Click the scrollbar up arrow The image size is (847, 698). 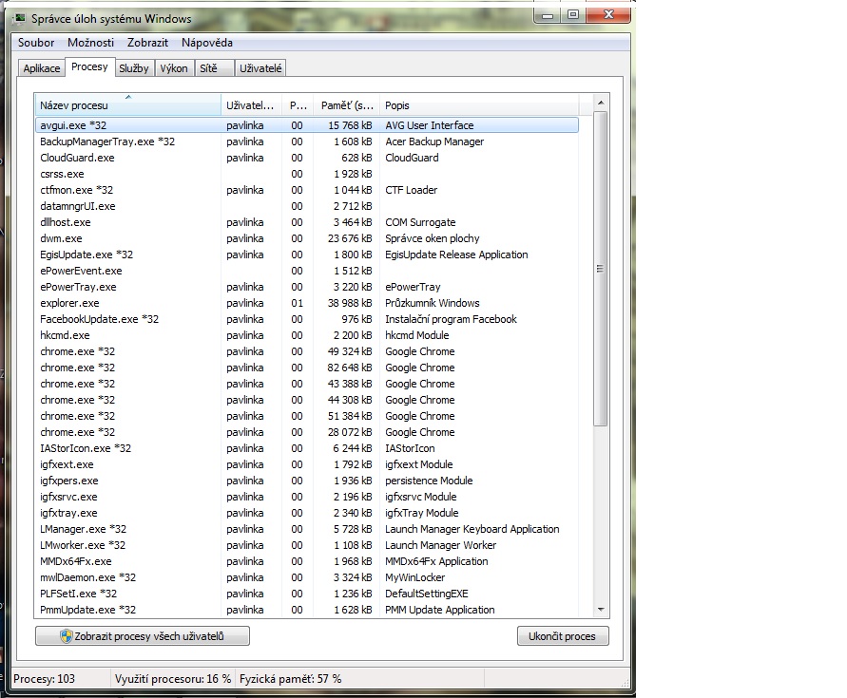pyautogui.click(x=601, y=103)
